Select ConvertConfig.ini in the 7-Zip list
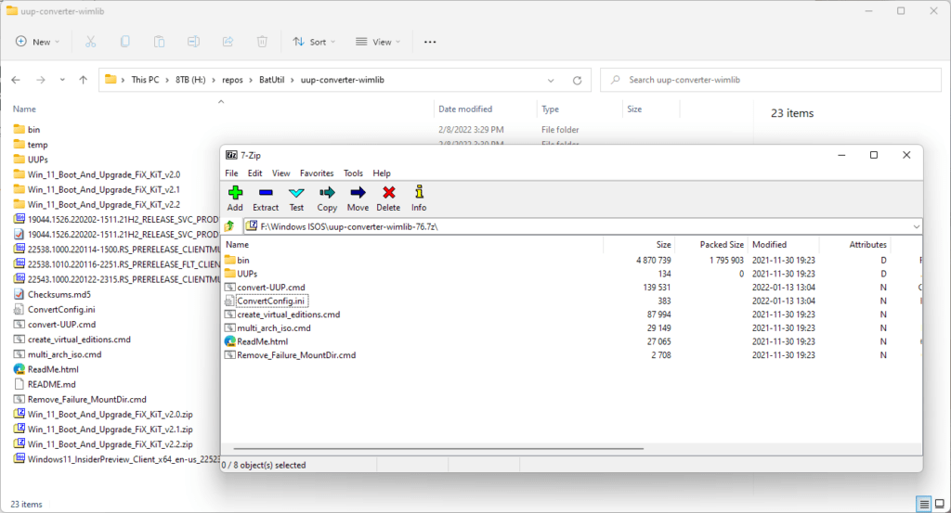 click(272, 301)
